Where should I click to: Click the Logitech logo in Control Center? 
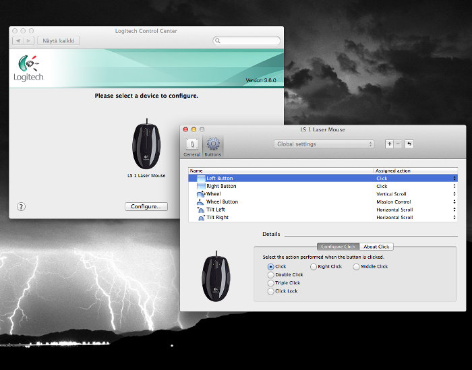click(28, 68)
